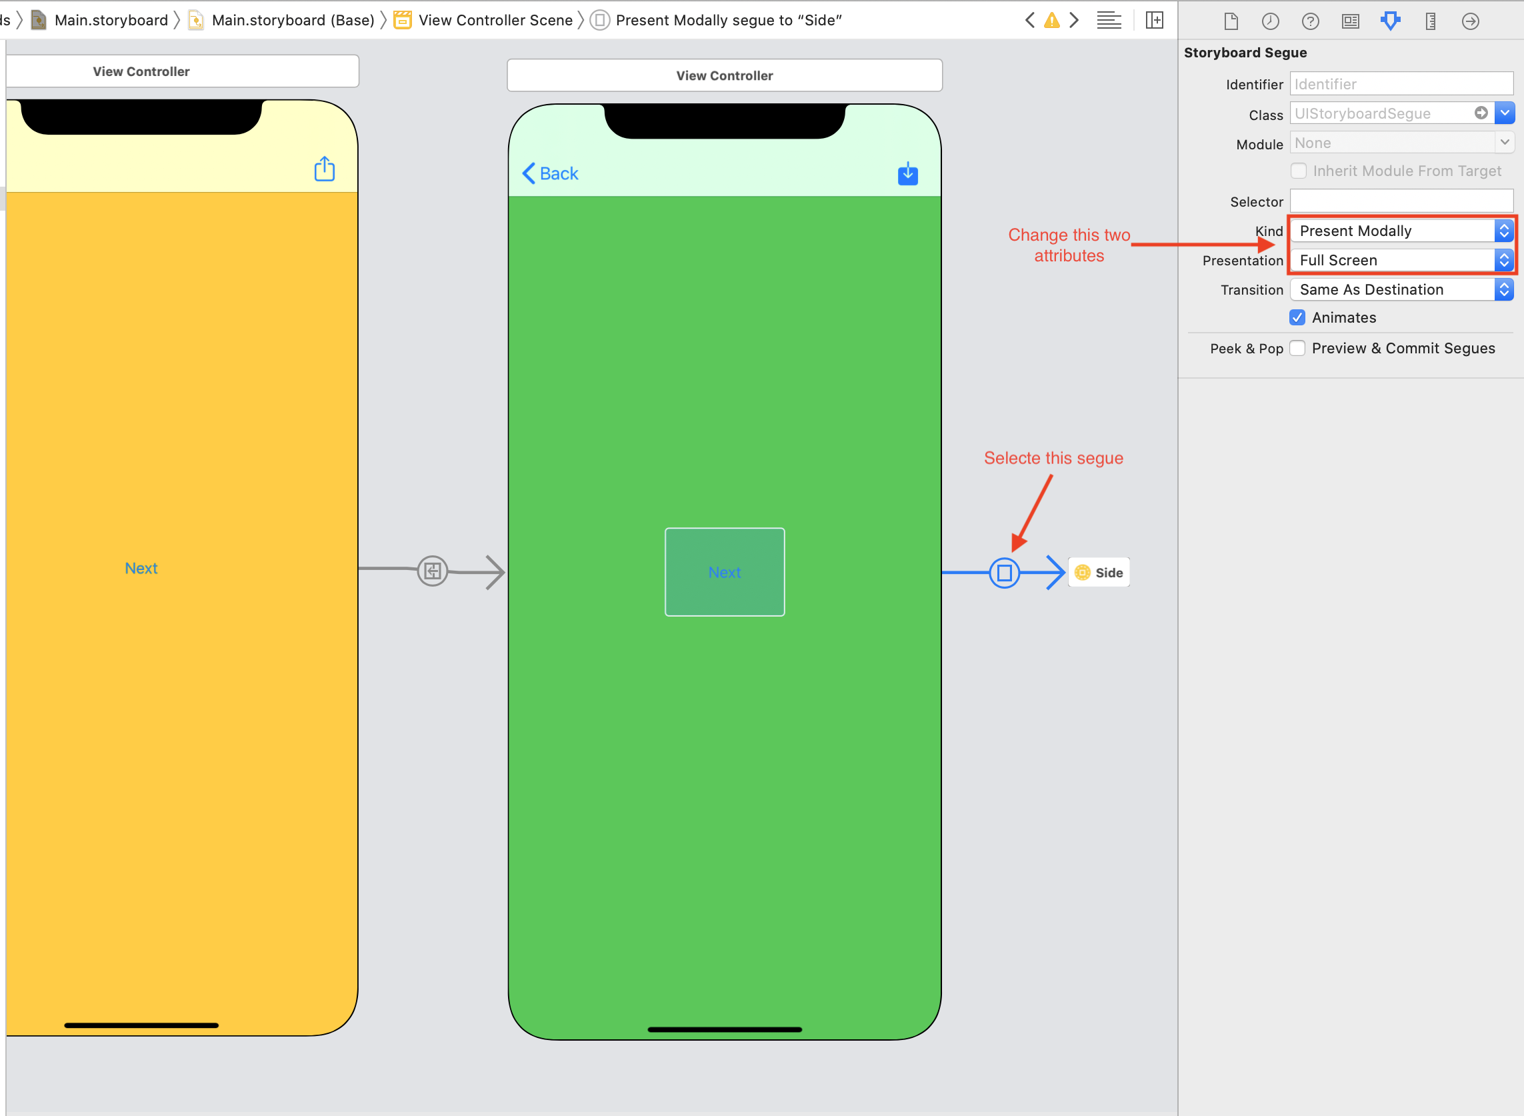Expand the Transition dropdown for animation type
The height and width of the screenshot is (1116, 1524).
1504,289
